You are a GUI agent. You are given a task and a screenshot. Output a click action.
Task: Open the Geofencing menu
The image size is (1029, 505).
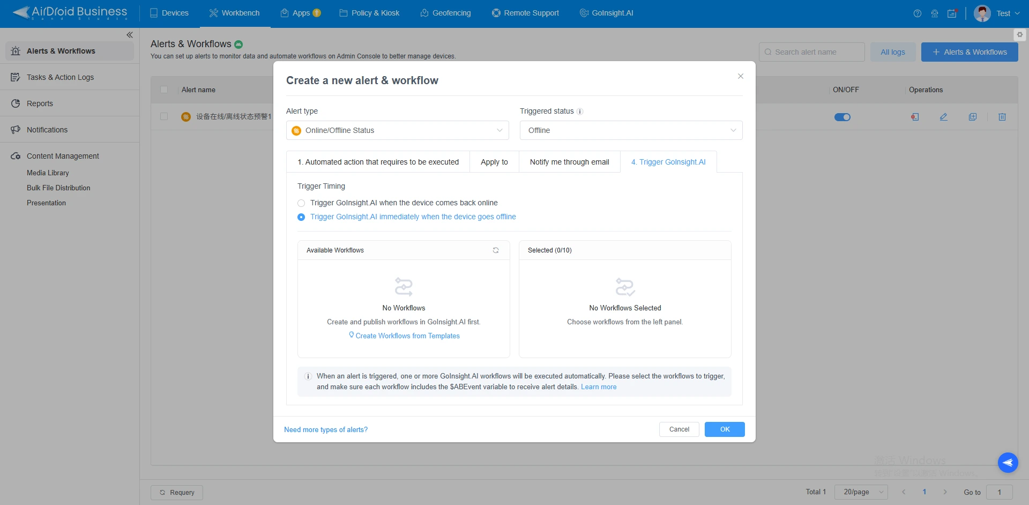point(445,13)
